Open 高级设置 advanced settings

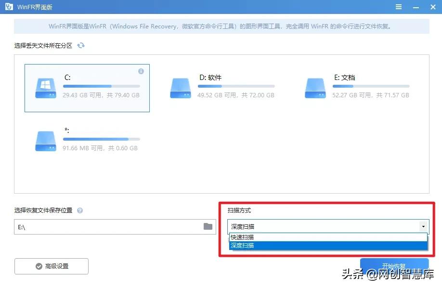pos(51,266)
